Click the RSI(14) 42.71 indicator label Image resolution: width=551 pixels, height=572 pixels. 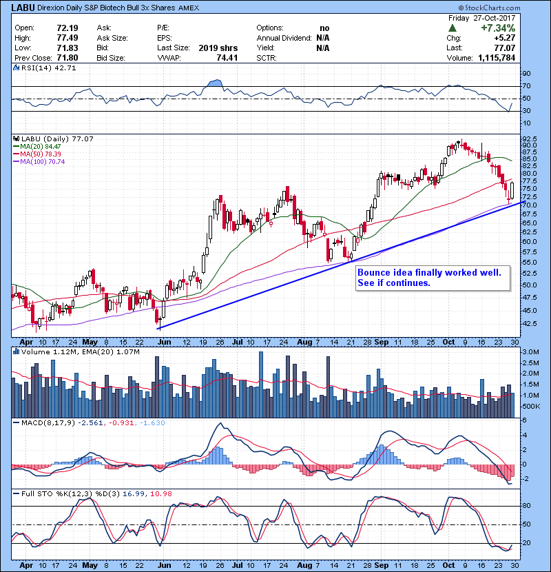pyautogui.click(x=48, y=68)
